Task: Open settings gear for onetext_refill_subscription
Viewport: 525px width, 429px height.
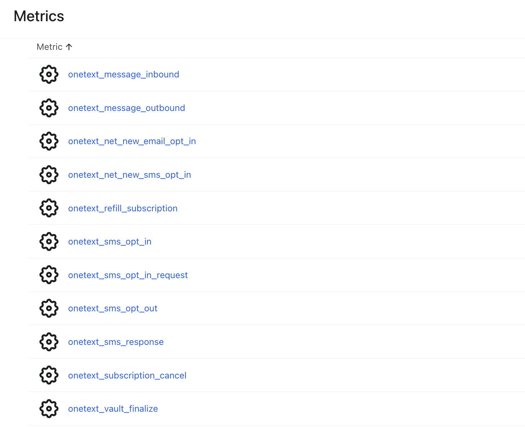Action: point(48,208)
